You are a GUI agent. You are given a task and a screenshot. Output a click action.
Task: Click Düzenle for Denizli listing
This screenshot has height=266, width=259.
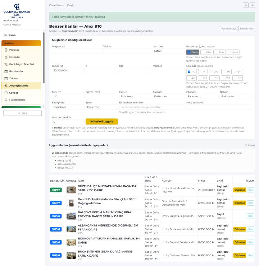240,203
